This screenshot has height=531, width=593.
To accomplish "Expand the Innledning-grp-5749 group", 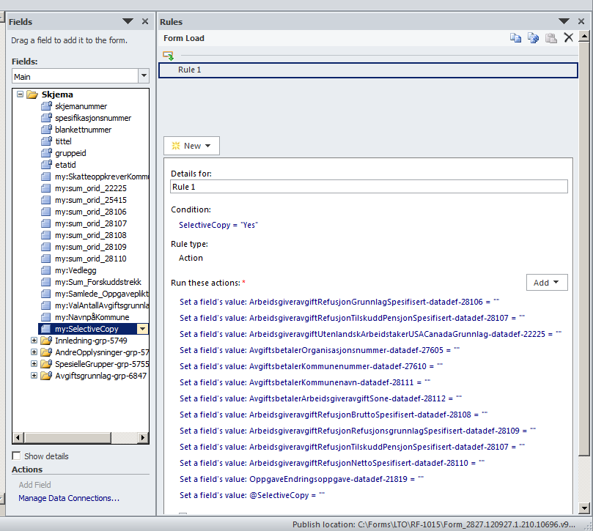I will click(x=34, y=340).
